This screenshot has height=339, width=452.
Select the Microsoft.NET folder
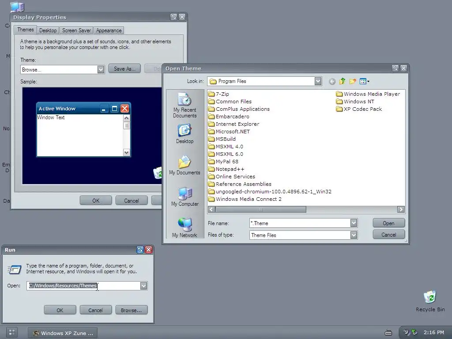click(229, 132)
